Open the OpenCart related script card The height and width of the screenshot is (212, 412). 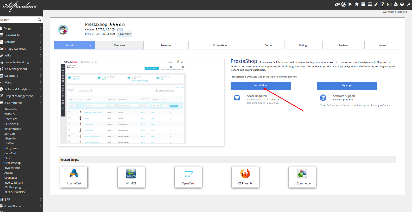click(188, 177)
